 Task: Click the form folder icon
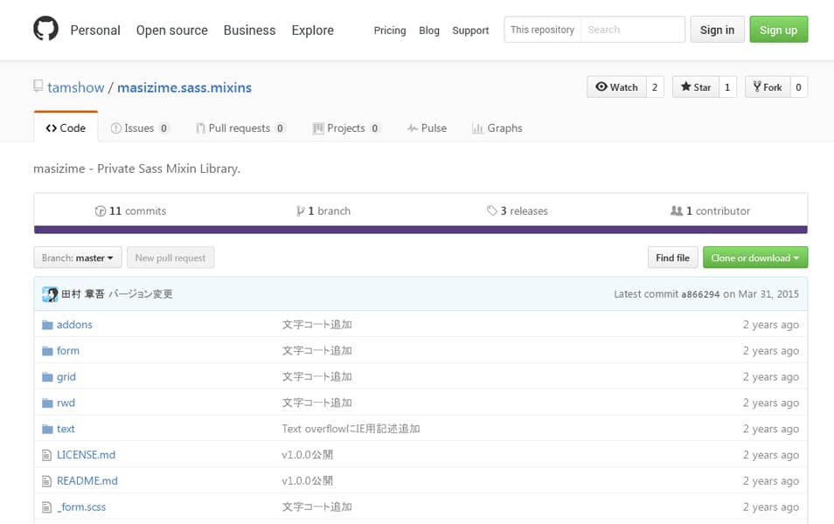click(47, 351)
